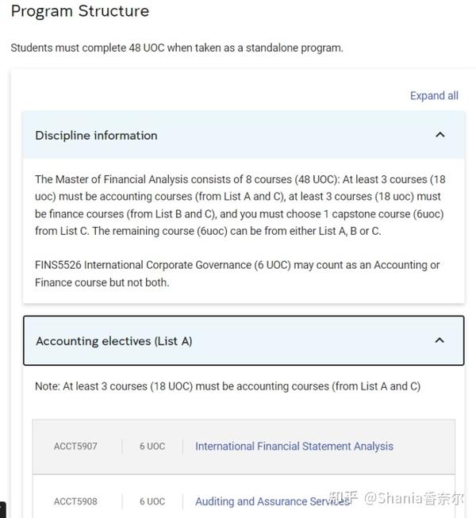Click the @Shania watermark username

pos(413,498)
